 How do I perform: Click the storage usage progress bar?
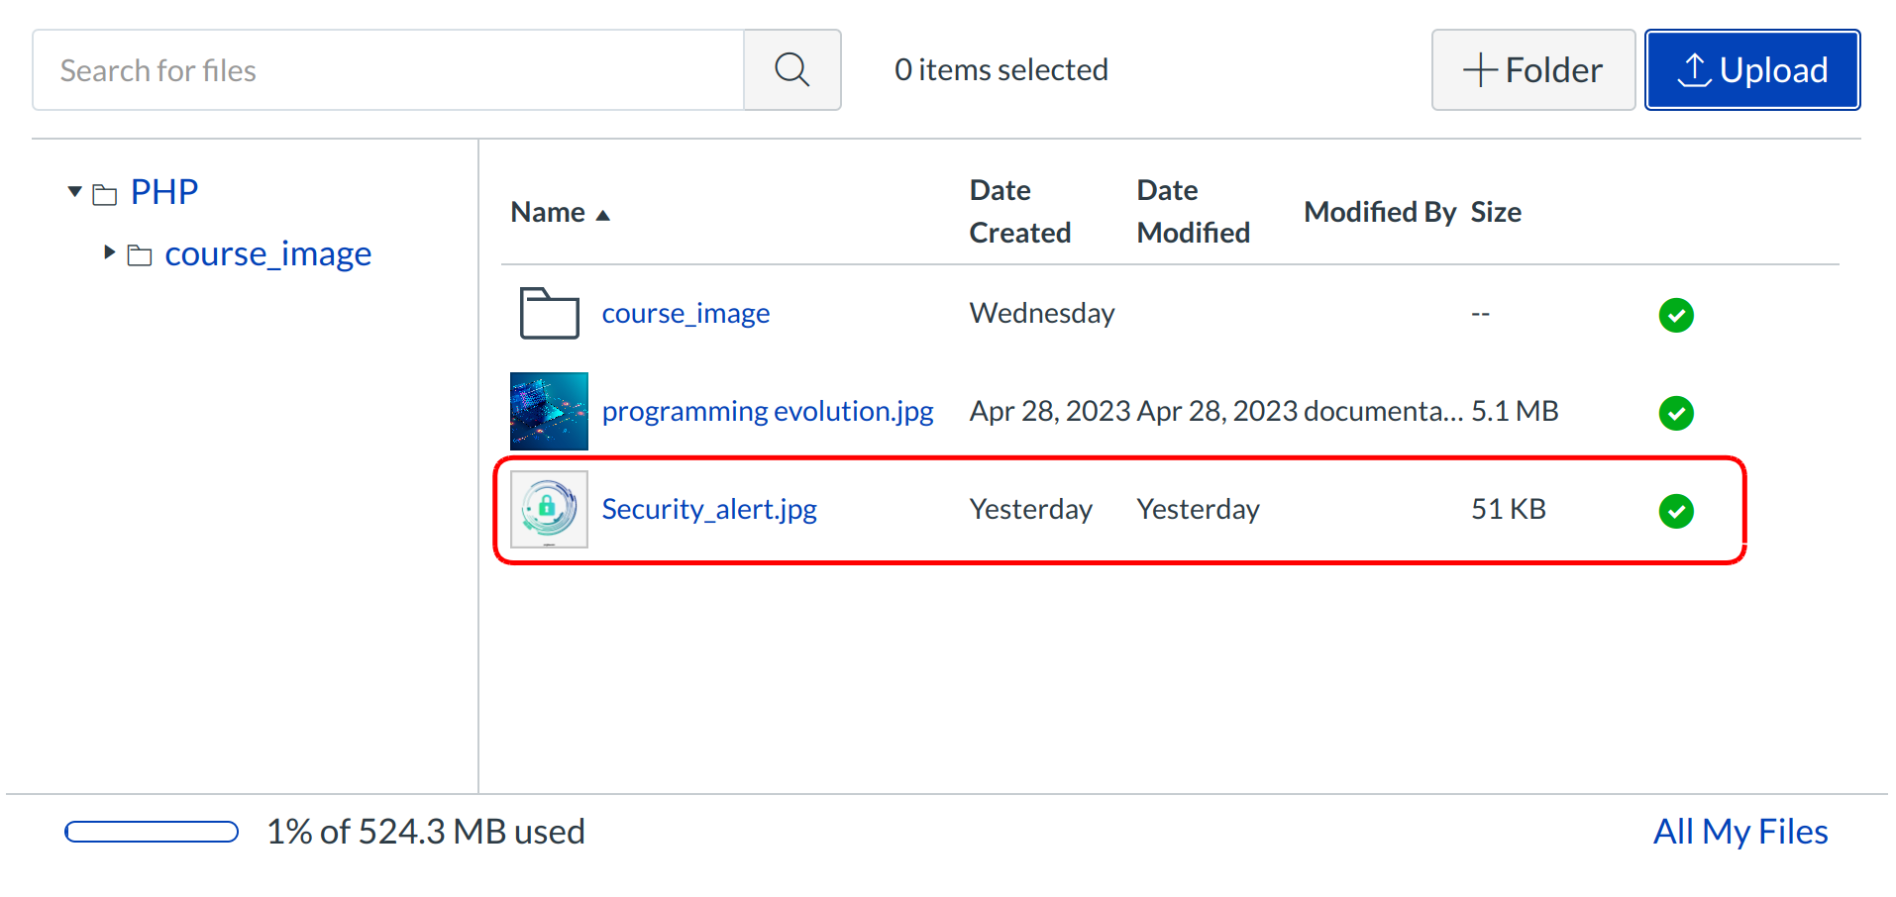[x=152, y=832]
